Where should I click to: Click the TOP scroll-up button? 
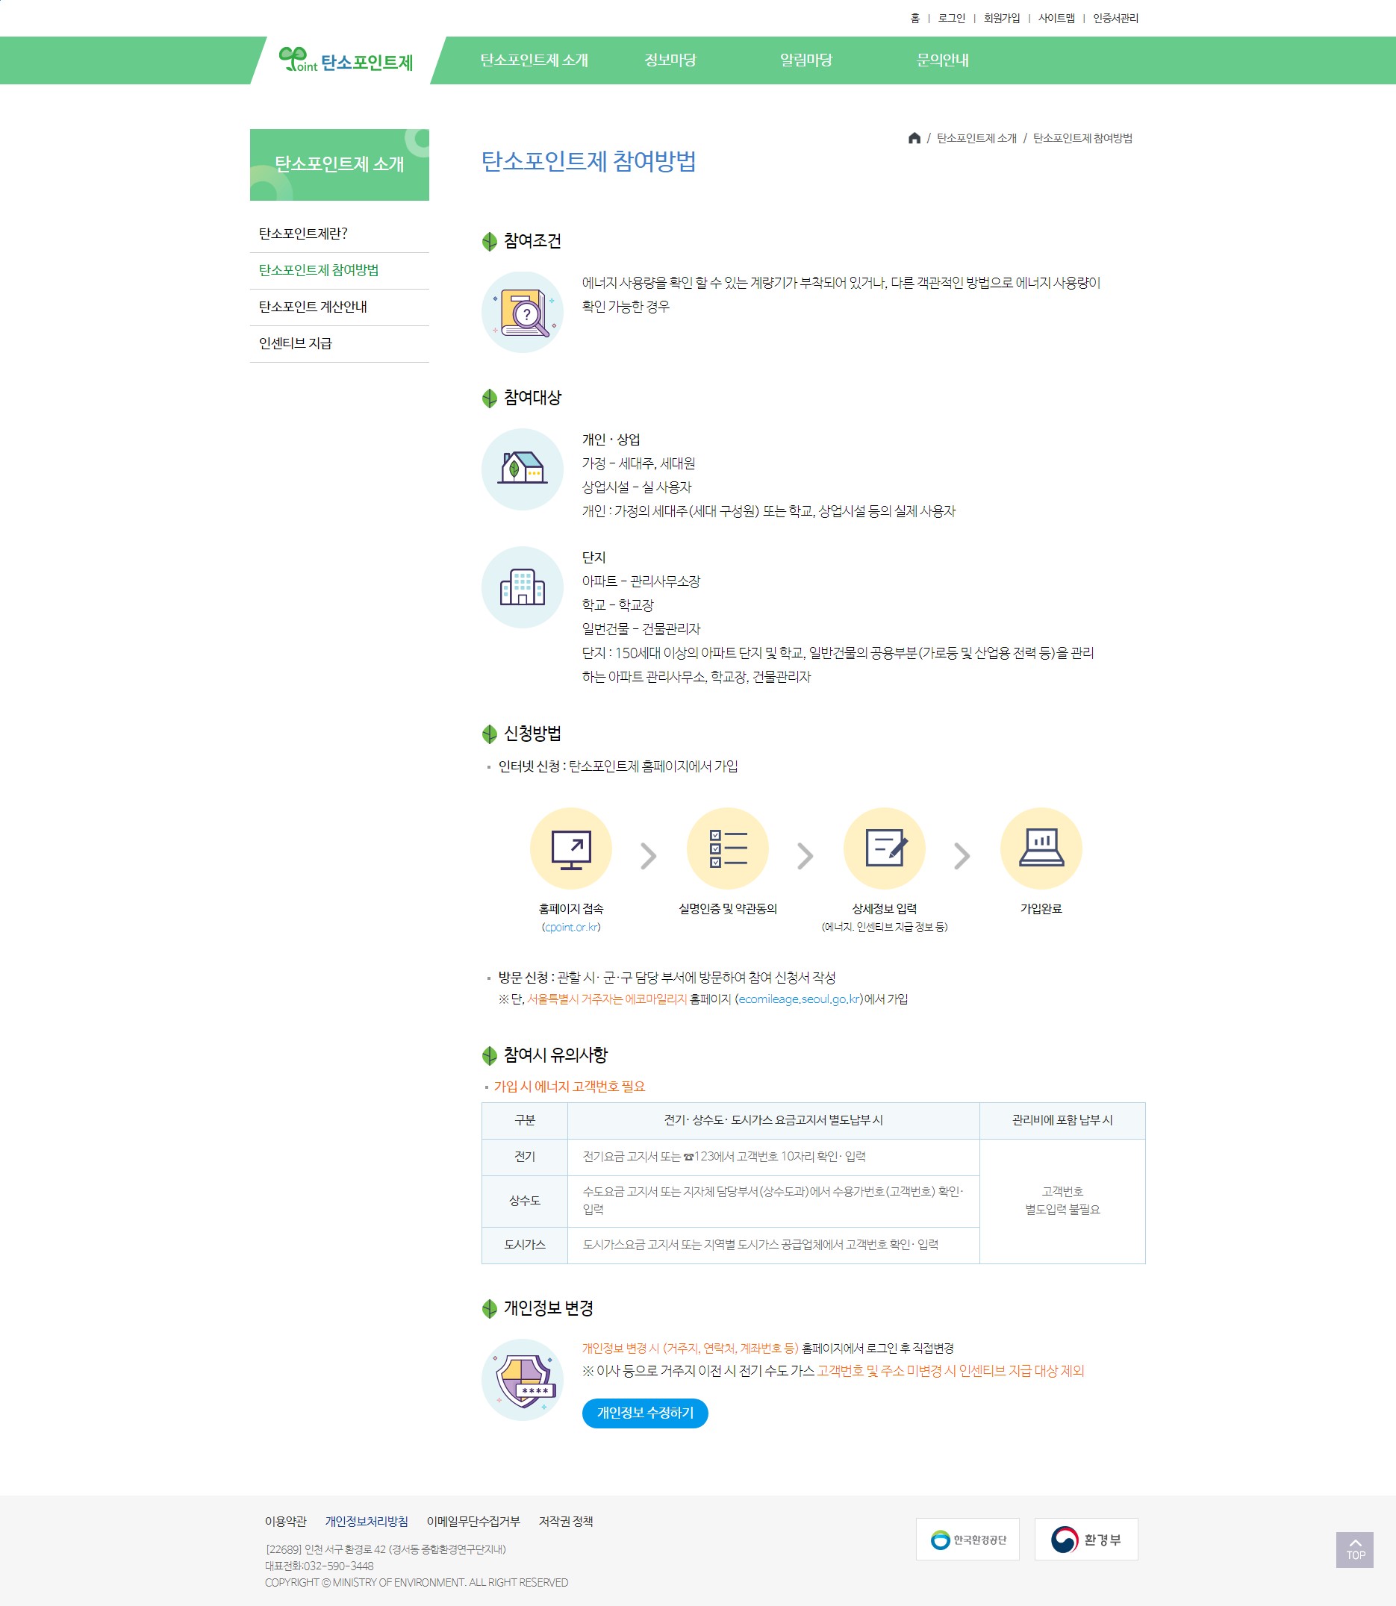click(1355, 1550)
